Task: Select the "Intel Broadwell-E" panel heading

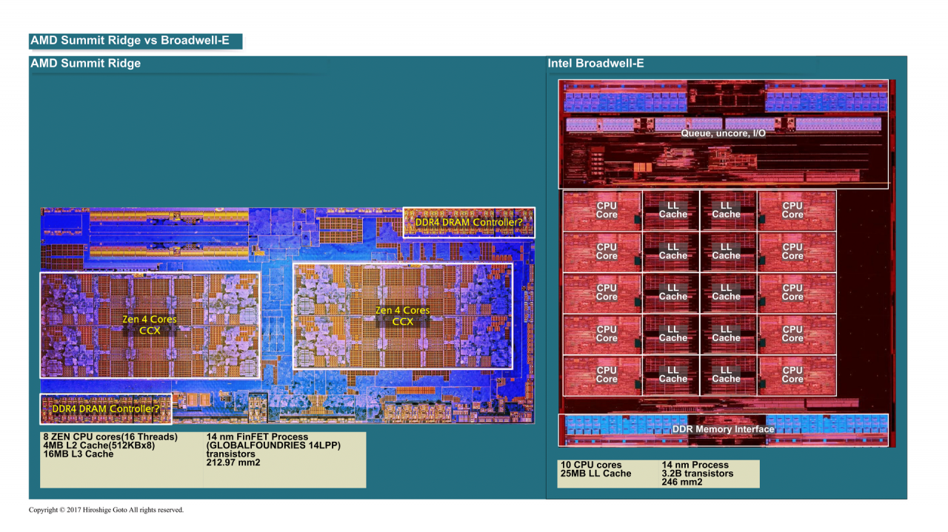Action: tap(595, 64)
